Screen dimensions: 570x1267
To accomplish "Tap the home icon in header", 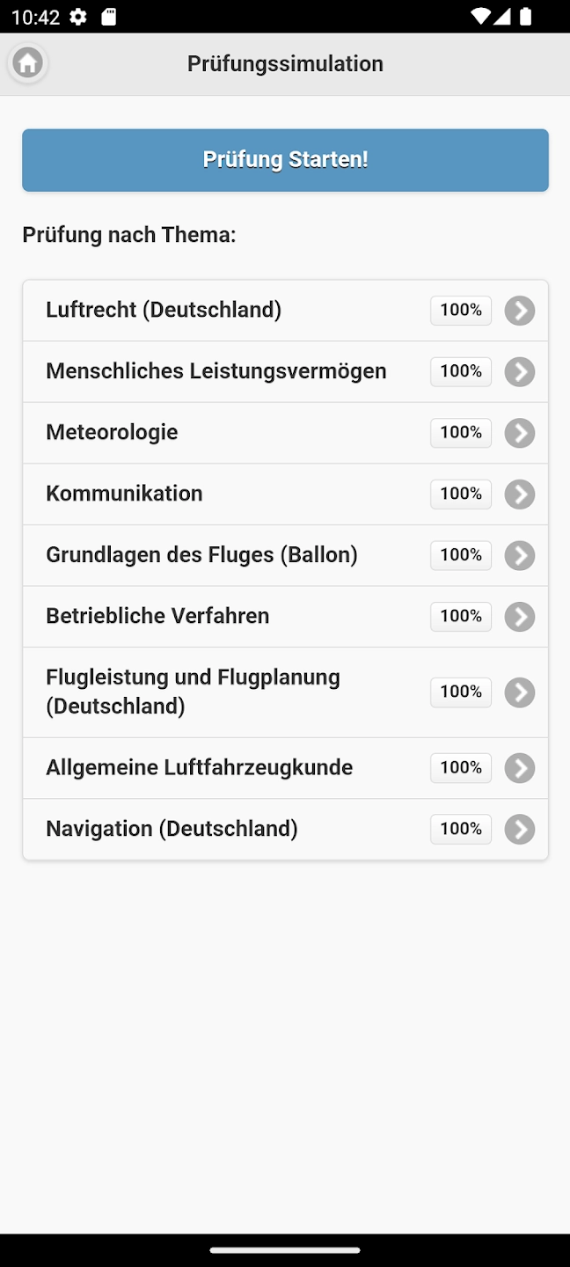I will (x=27, y=63).
